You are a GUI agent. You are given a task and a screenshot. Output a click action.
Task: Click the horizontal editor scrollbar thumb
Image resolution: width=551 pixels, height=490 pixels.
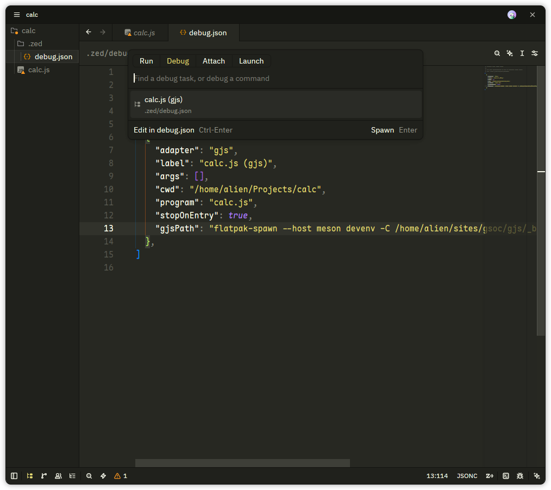pyautogui.click(x=242, y=463)
